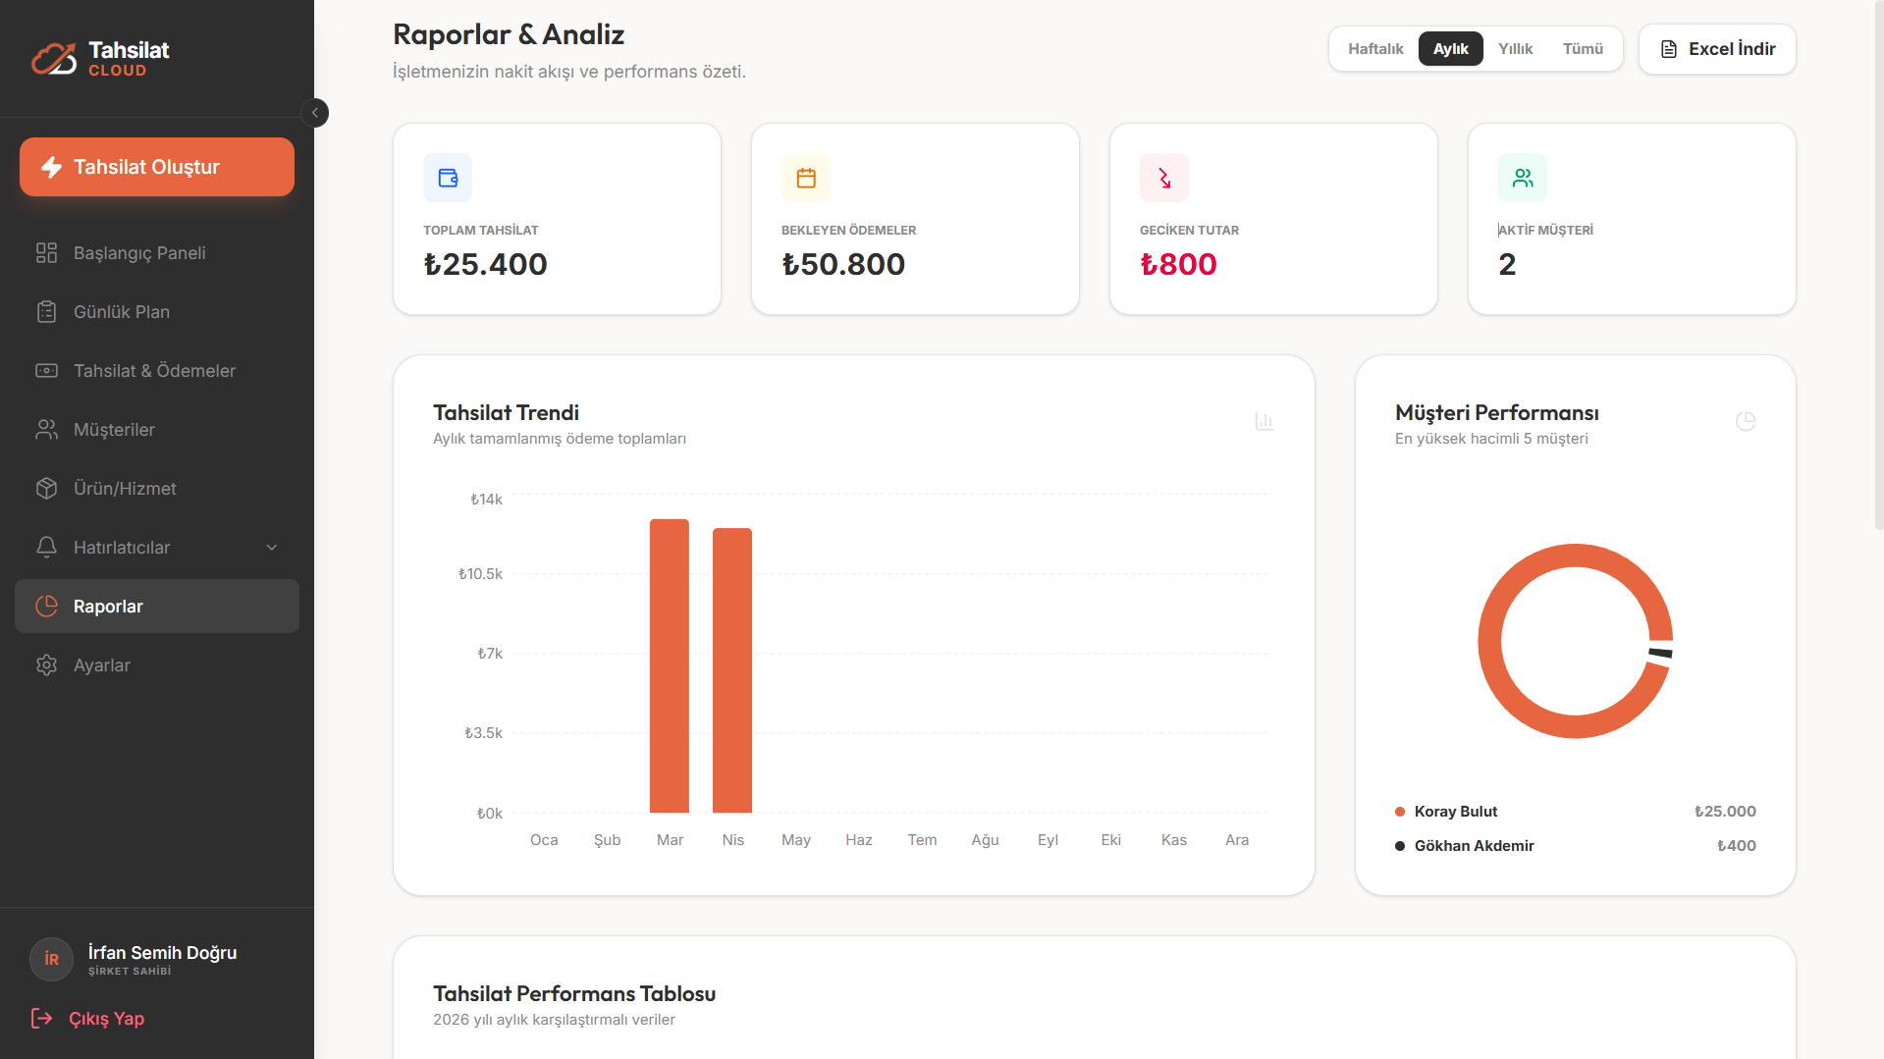Switch period to Yıllık
The height and width of the screenshot is (1059, 1884).
click(1515, 49)
